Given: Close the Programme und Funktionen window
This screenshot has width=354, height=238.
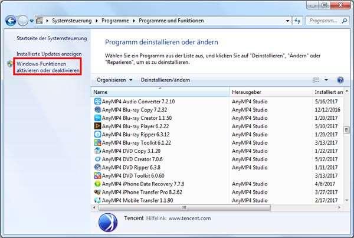Looking at the screenshot, I should pos(340,5).
